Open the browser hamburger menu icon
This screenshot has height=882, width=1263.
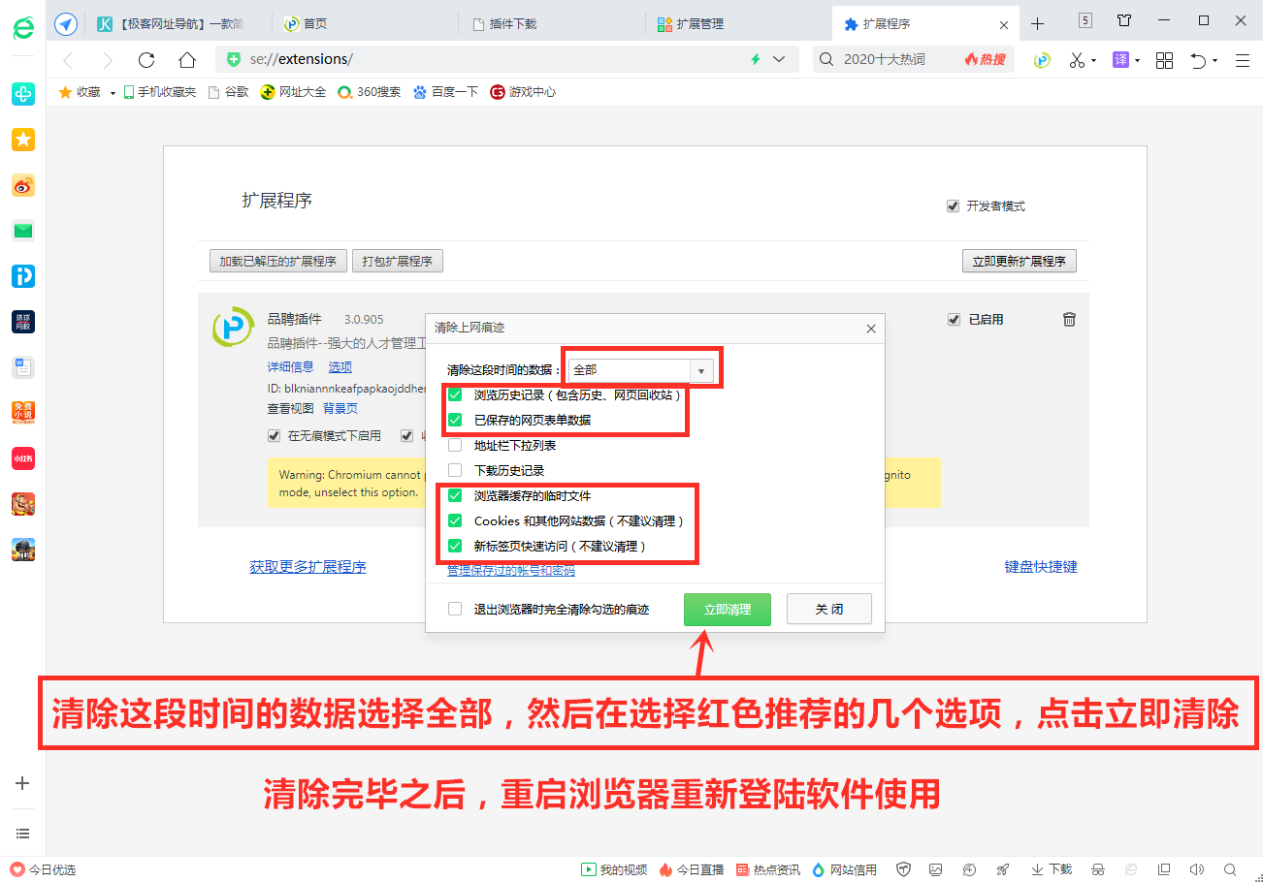click(x=1243, y=59)
